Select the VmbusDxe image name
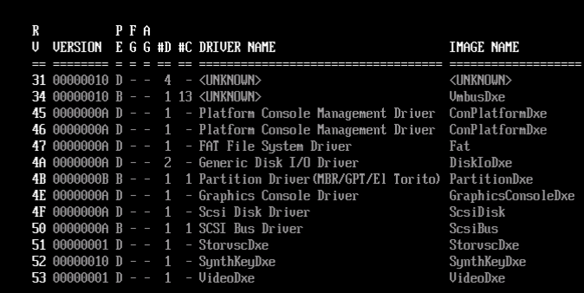The width and height of the screenshot is (584, 293). coord(477,97)
